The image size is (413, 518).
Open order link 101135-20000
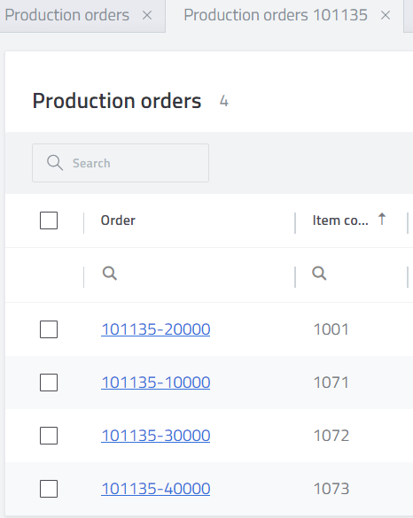[x=156, y=329]
